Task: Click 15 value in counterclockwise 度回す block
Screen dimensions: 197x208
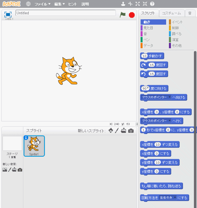Action: click(x=152, y=74)
